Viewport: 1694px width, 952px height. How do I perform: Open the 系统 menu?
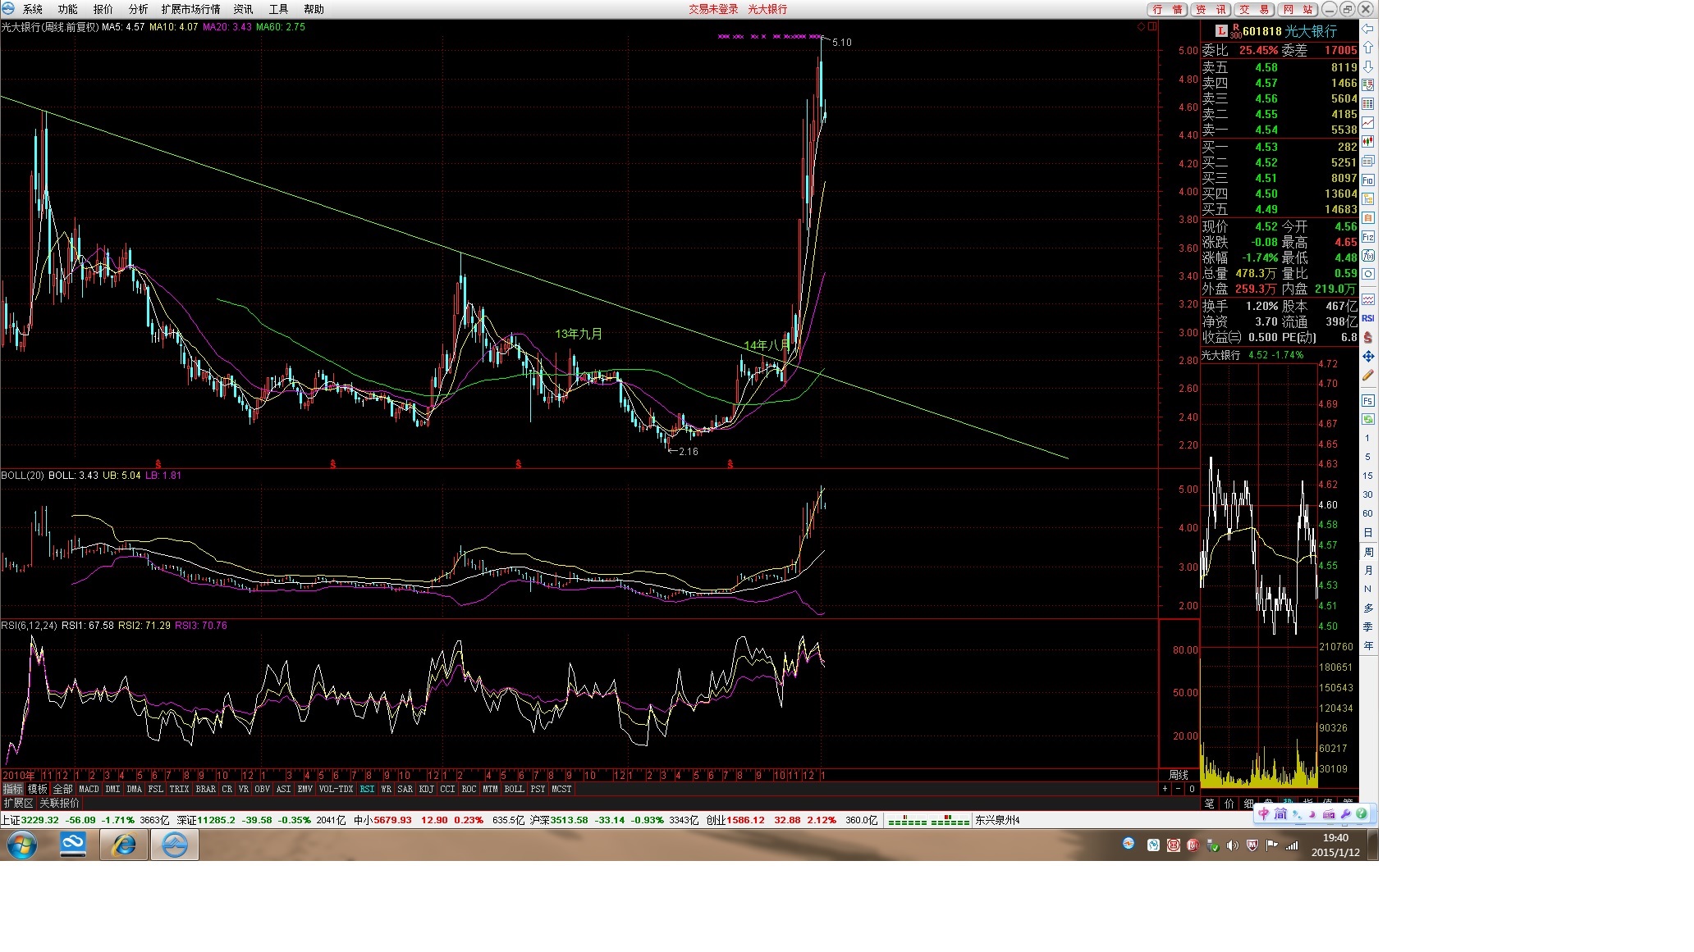click(33, 9)
